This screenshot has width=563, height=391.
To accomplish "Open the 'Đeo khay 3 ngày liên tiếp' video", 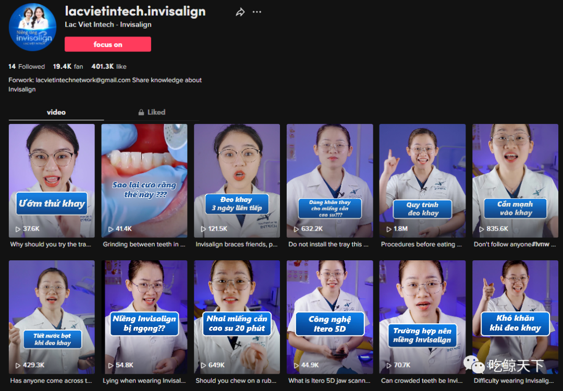I will pyautogui.click(x=237, y=181).
